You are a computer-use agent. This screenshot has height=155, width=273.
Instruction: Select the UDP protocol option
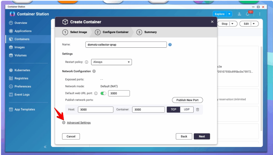[x=187, y=109]
